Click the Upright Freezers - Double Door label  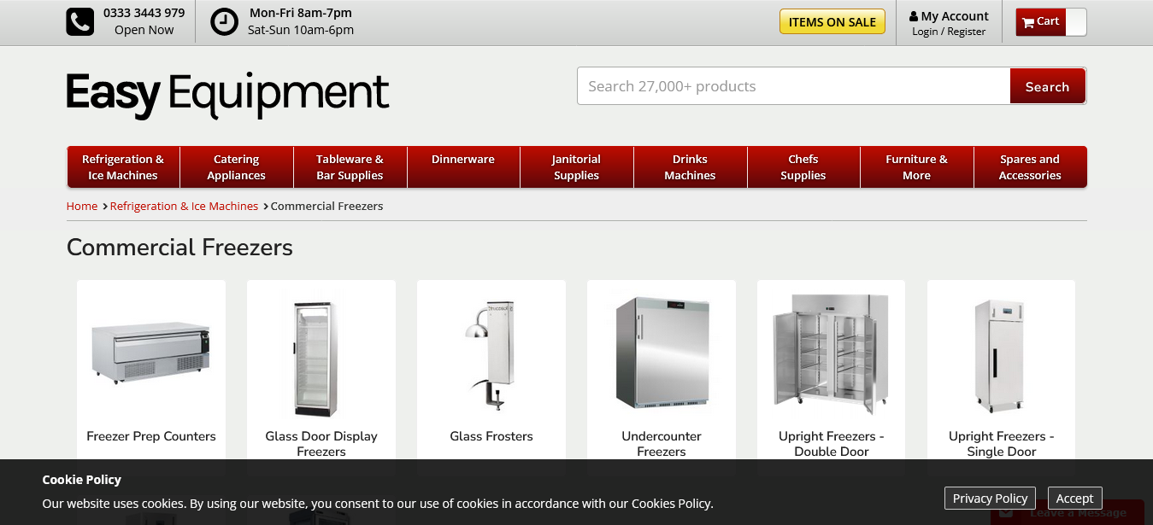click(x=832, y=444)
